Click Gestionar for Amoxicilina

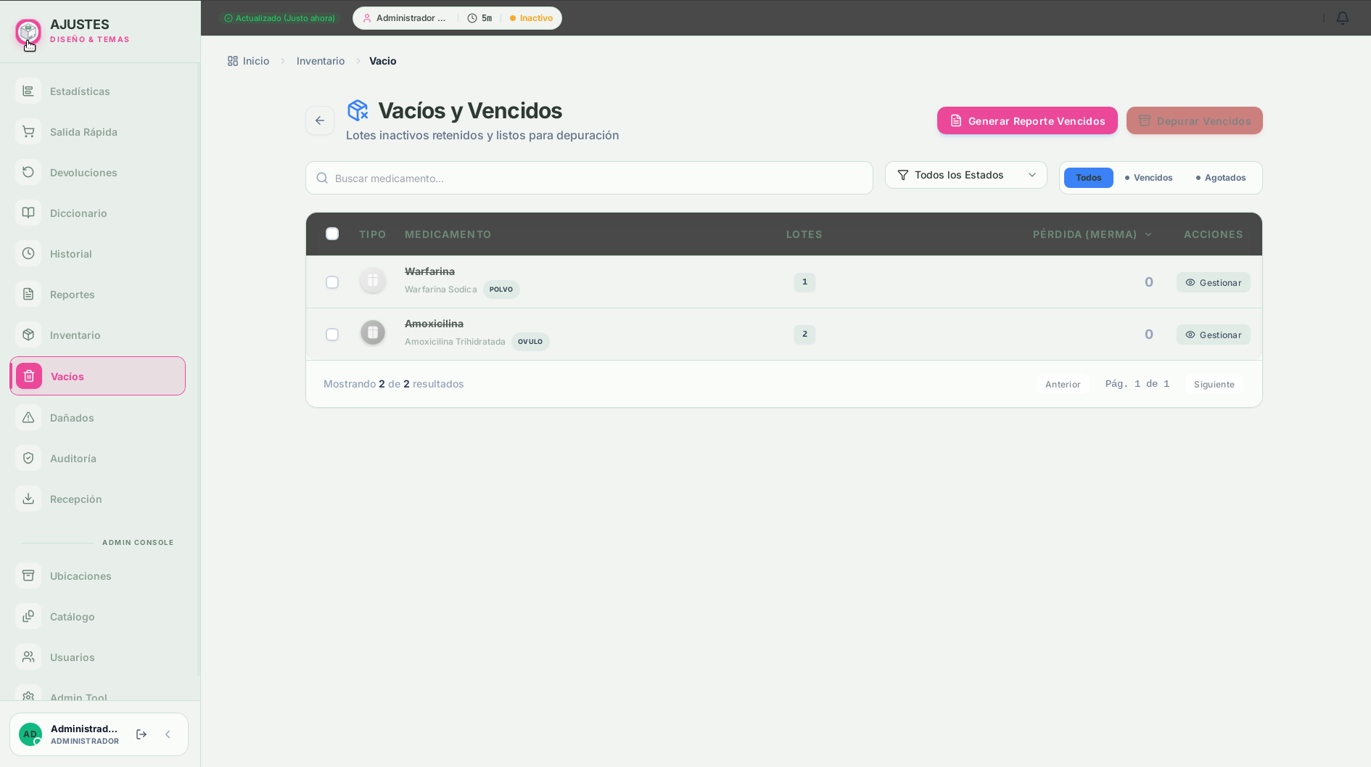1214,335
